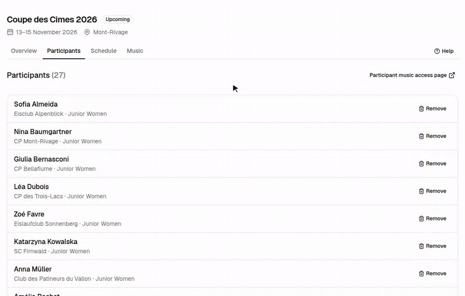Click the Help question mark icon
This screenshot has height=296, width=465.
point(437,51)
